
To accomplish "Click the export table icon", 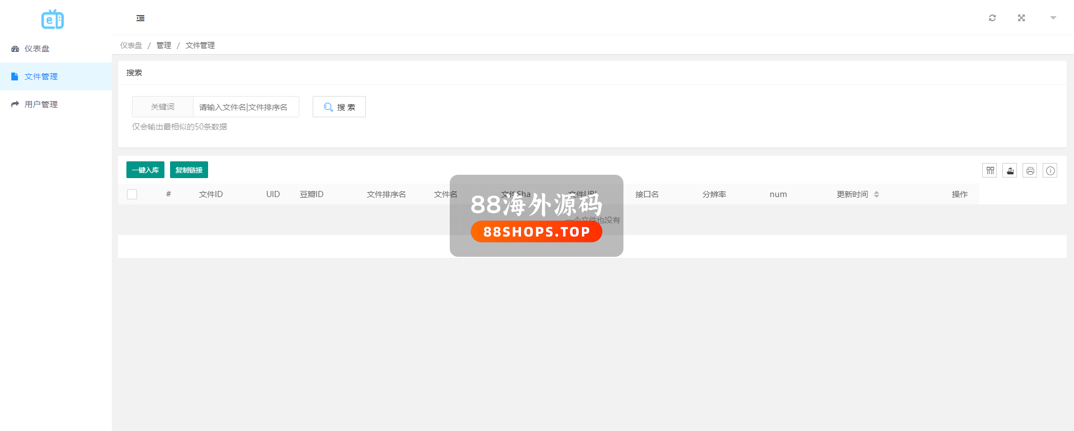I will (1010, 170).
